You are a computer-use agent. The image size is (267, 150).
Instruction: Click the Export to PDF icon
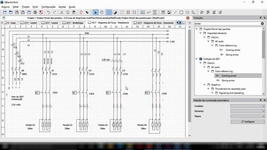tap(41, 12)
